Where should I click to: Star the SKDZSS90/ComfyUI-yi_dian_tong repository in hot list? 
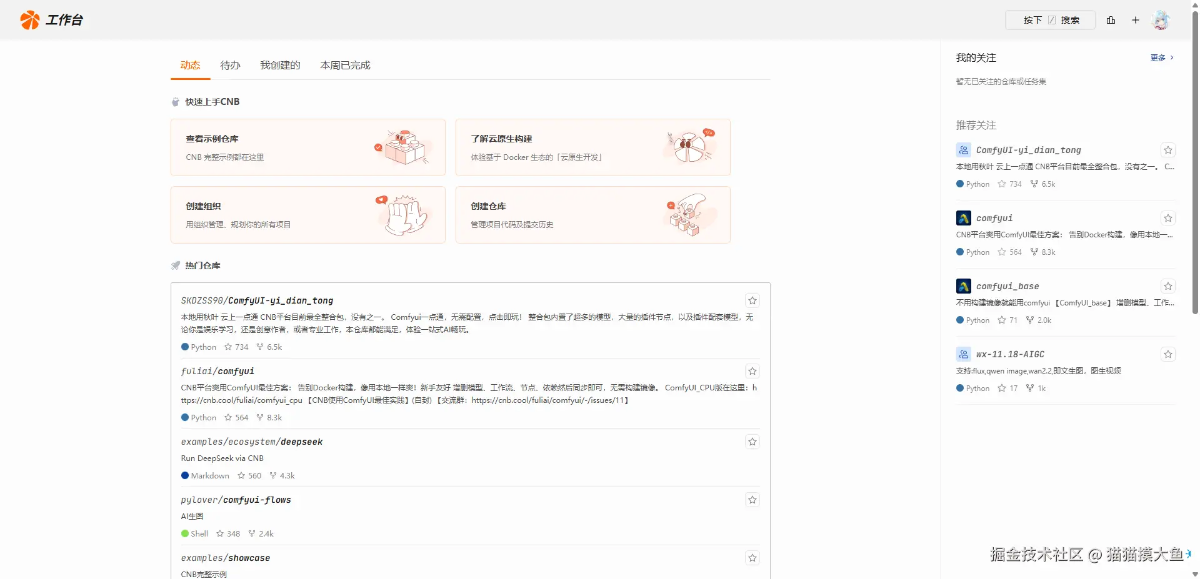(752, 300)
